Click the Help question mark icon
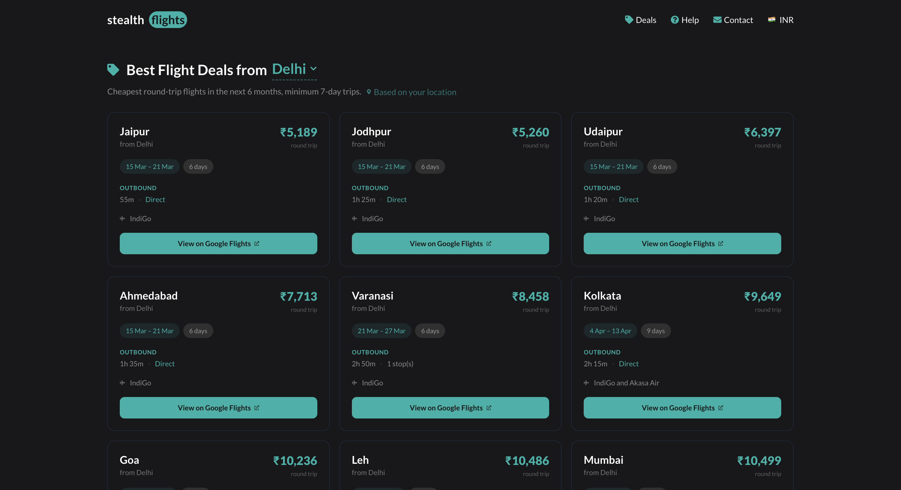 pos(674,20)
